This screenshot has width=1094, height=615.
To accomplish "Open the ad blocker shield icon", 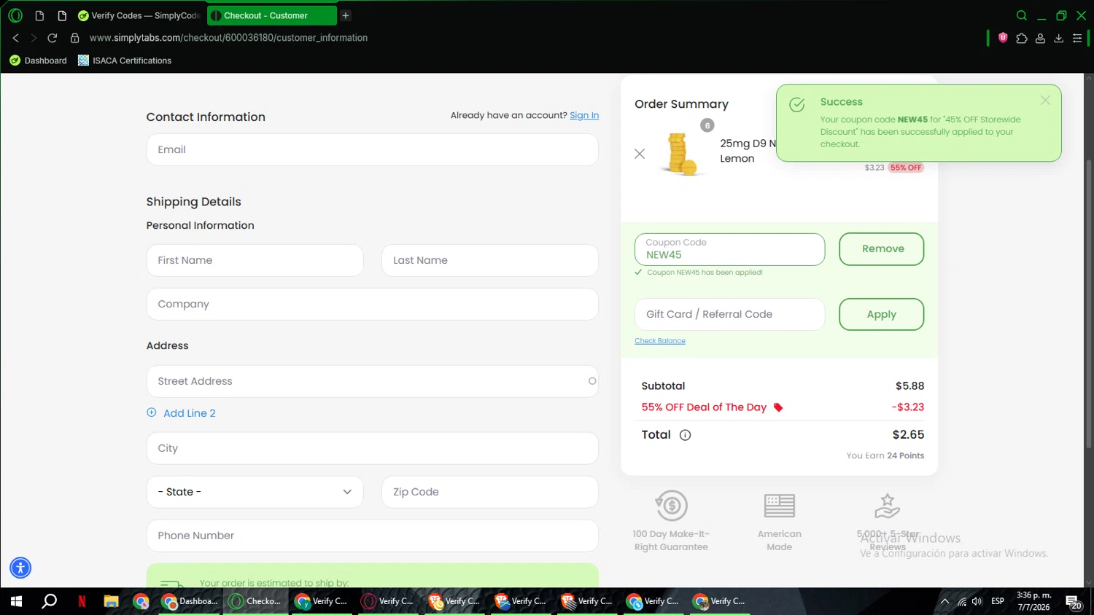I will tap(1003, 38).
